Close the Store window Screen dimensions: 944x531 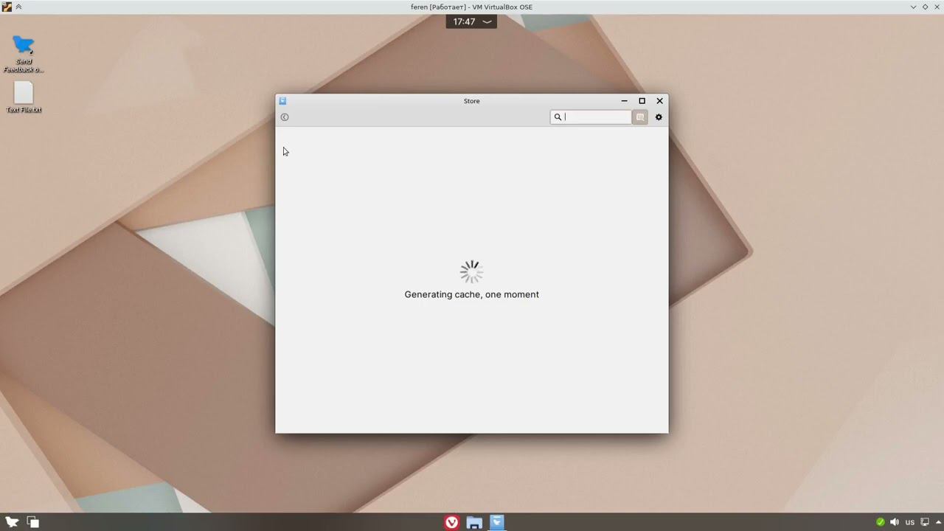coord(659,101)
